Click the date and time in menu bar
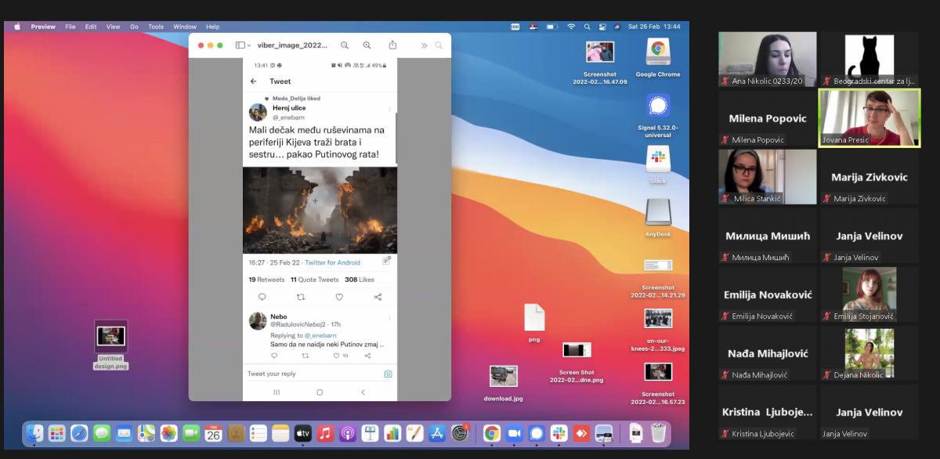Viewport: 940px width, 459px height. 654,27
